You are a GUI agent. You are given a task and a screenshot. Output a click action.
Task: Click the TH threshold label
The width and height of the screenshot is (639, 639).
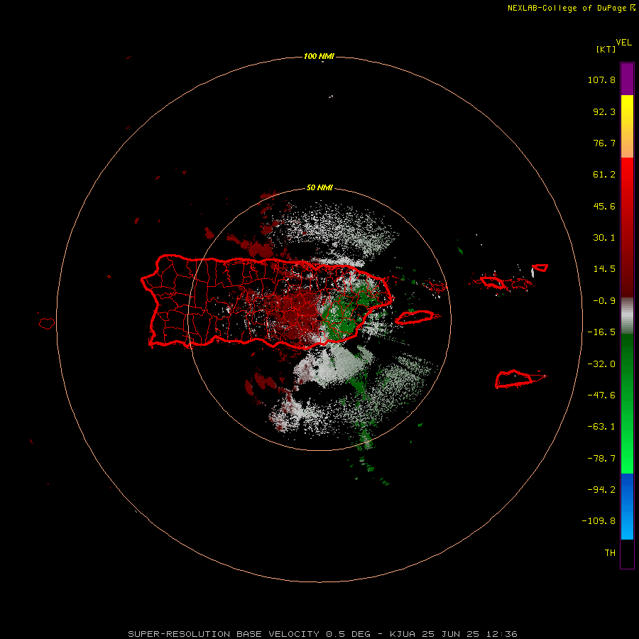pyautogui.click(x=610, y=552)
